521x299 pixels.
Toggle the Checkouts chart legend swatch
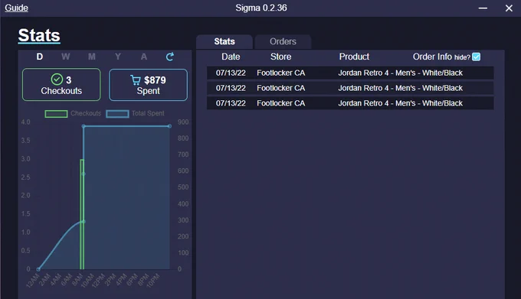(x=56, y=114)
